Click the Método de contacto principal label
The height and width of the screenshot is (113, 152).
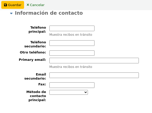pyautogui.click(x=36, y=96)
